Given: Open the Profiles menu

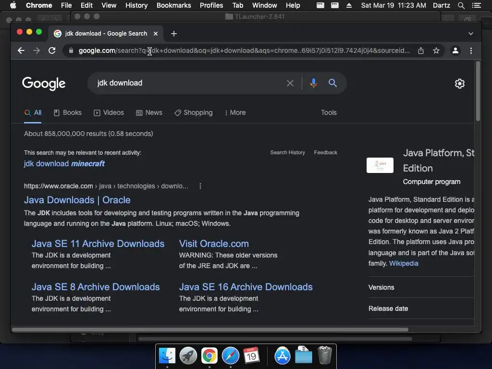Looking at the screenshot, I should 211,5.
